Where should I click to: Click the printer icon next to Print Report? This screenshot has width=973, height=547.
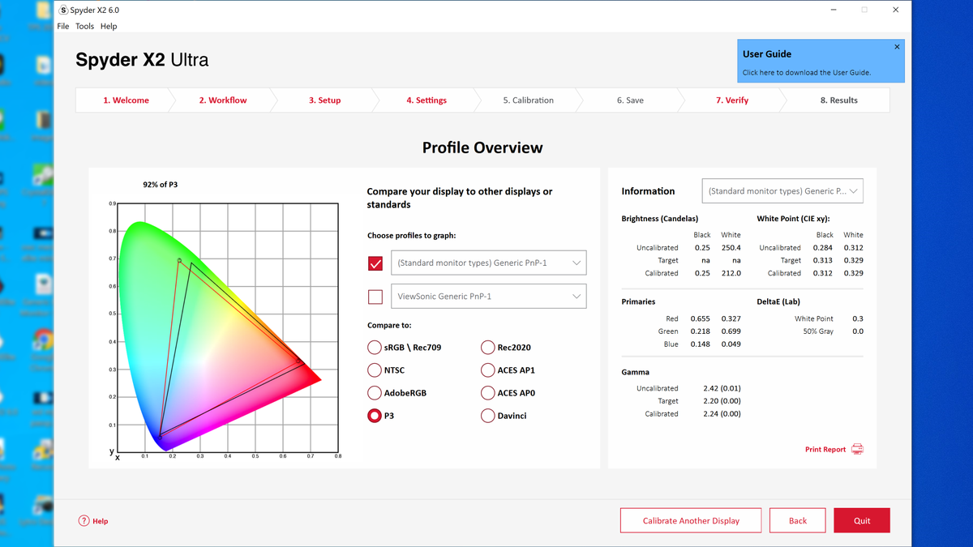pyautogui.click(x=857, y=449)
